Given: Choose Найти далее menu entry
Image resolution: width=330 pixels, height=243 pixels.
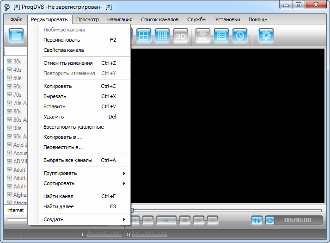Looking at the screenshot, I should coord(84,206).
